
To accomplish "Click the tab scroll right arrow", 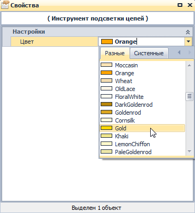I will [189, 52].
